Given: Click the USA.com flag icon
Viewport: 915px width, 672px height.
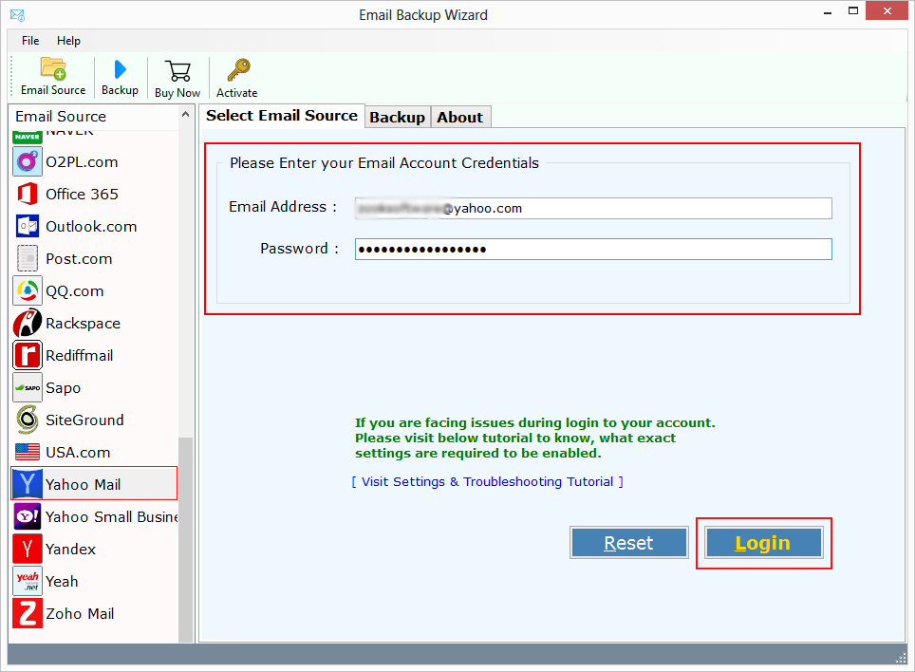Looking at the screenshot, I should [28, 452].
